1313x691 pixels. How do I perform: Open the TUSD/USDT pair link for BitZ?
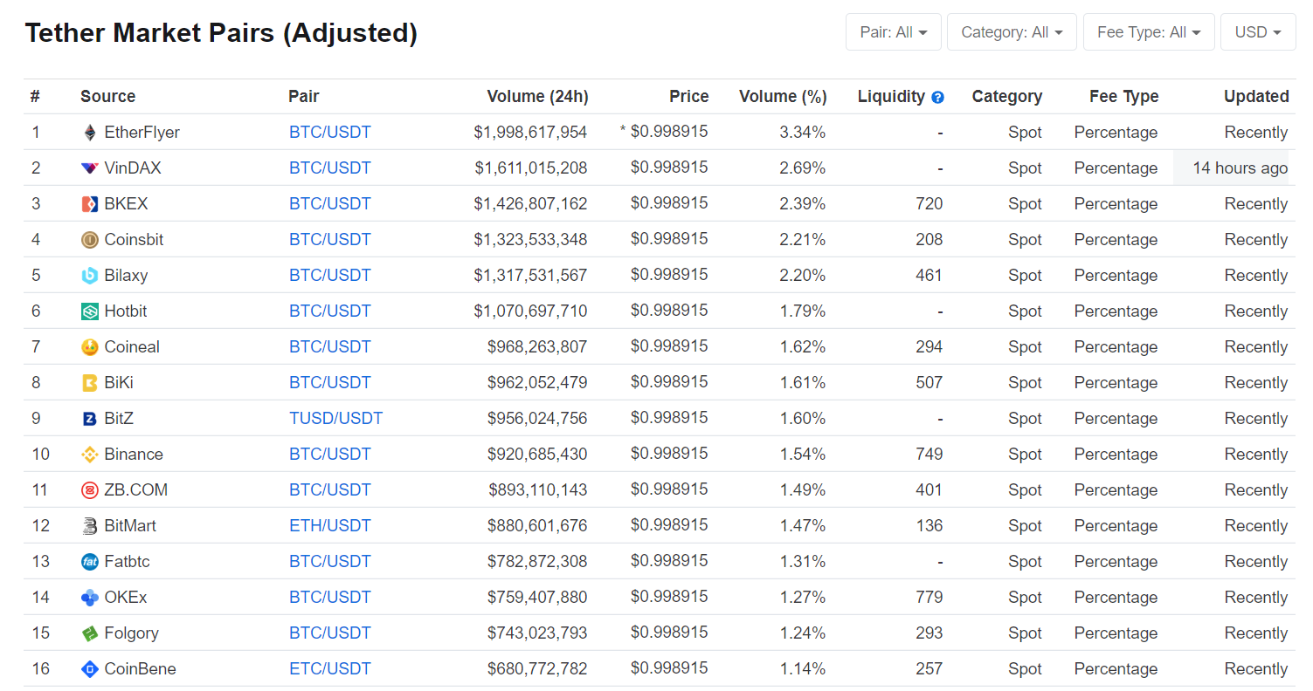pos(336,419)
